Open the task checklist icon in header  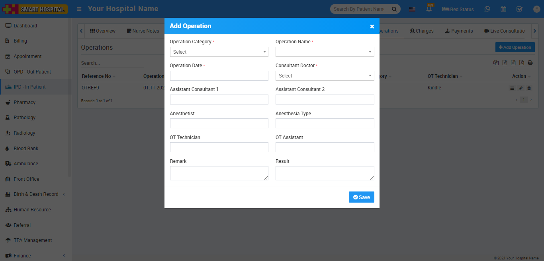(x=519, y=9)
